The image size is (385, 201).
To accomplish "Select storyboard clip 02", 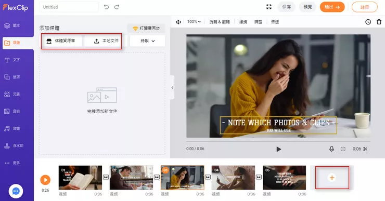I will click(131, 178).
